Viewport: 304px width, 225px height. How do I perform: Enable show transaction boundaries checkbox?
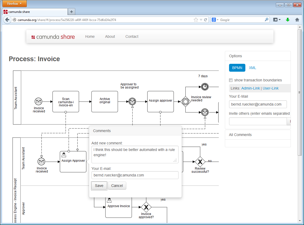pos(231,80)
